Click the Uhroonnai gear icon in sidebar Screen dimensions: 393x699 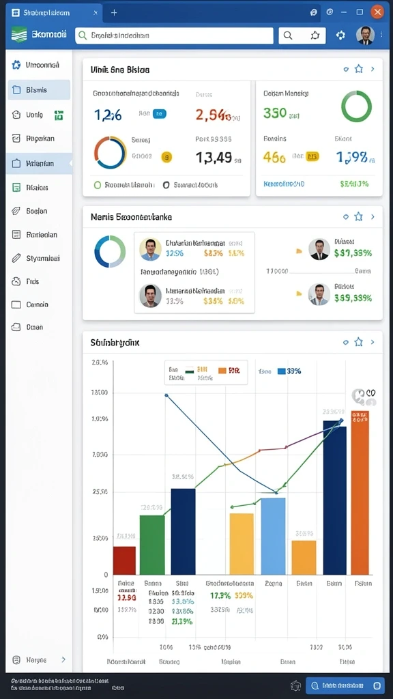[x=16, y=65]
